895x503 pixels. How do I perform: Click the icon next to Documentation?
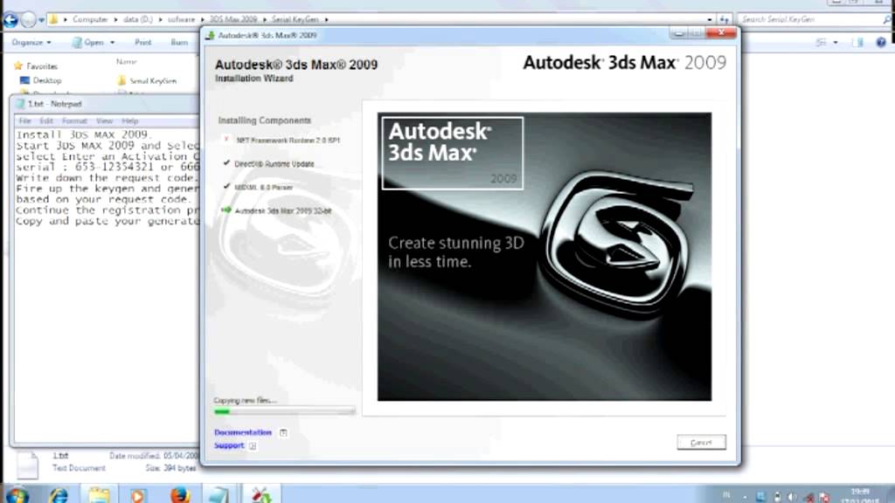283,433
